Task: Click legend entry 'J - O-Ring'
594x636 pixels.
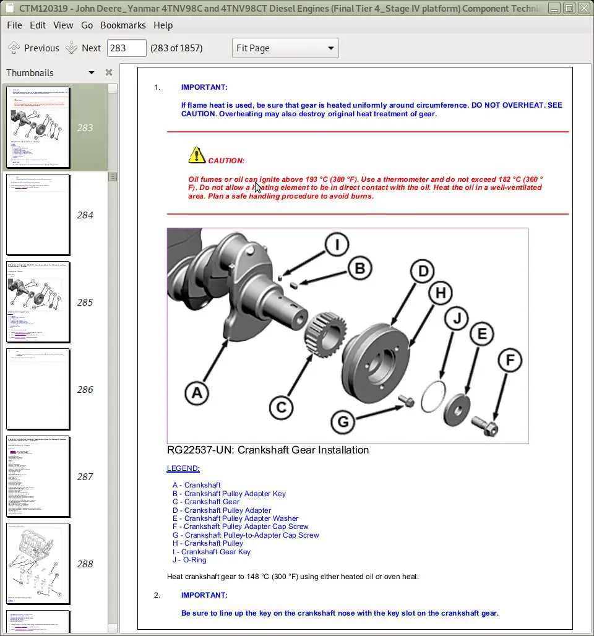Action: [x=189, y=560]
